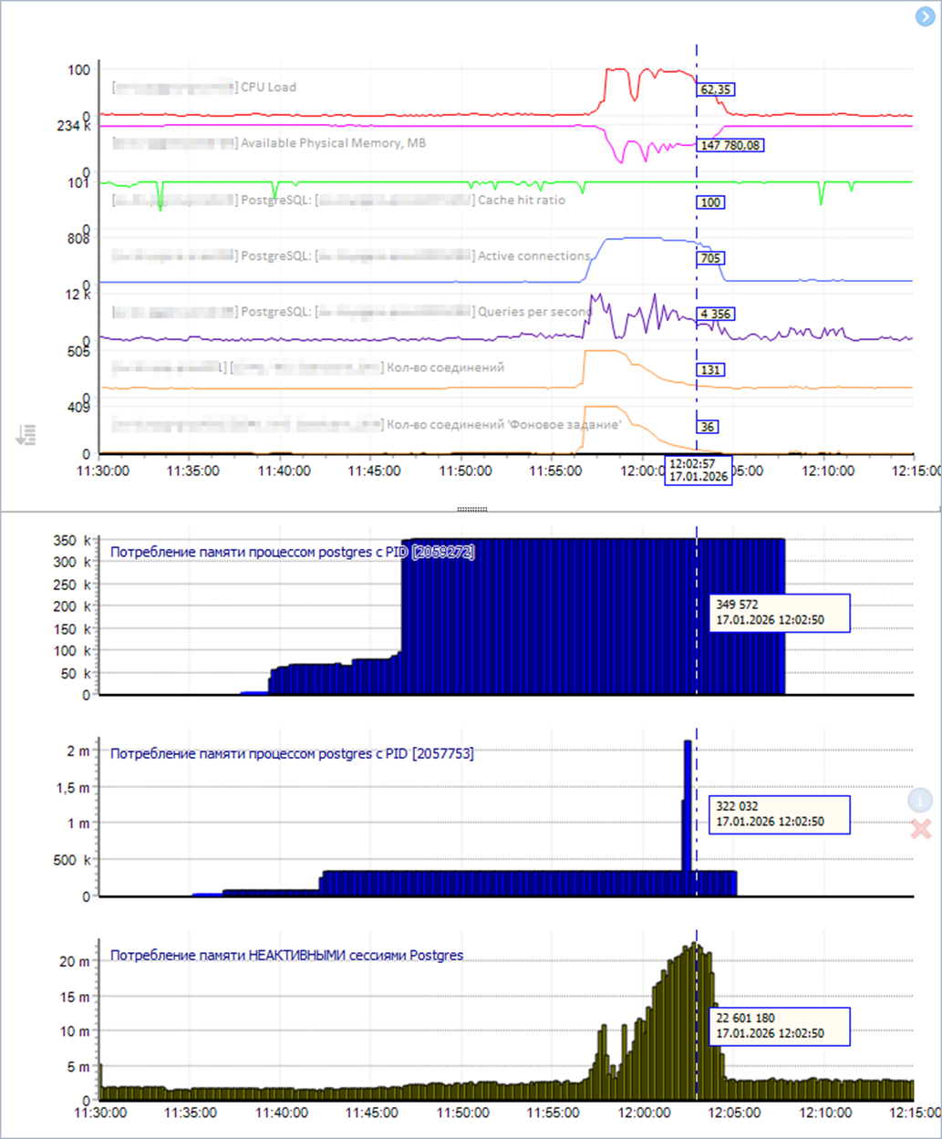Image resolution: width=942 pixels, height=1139 pixels.
Task: Click the red X icon to remove the chart
Action: tap(921, 829)
